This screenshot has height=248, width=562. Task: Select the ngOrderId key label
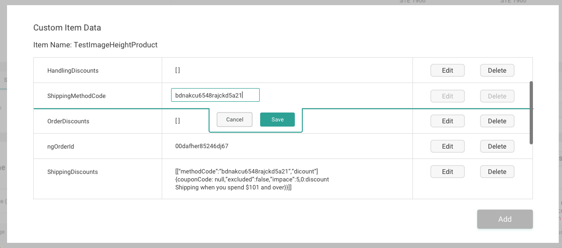[60, 146]
